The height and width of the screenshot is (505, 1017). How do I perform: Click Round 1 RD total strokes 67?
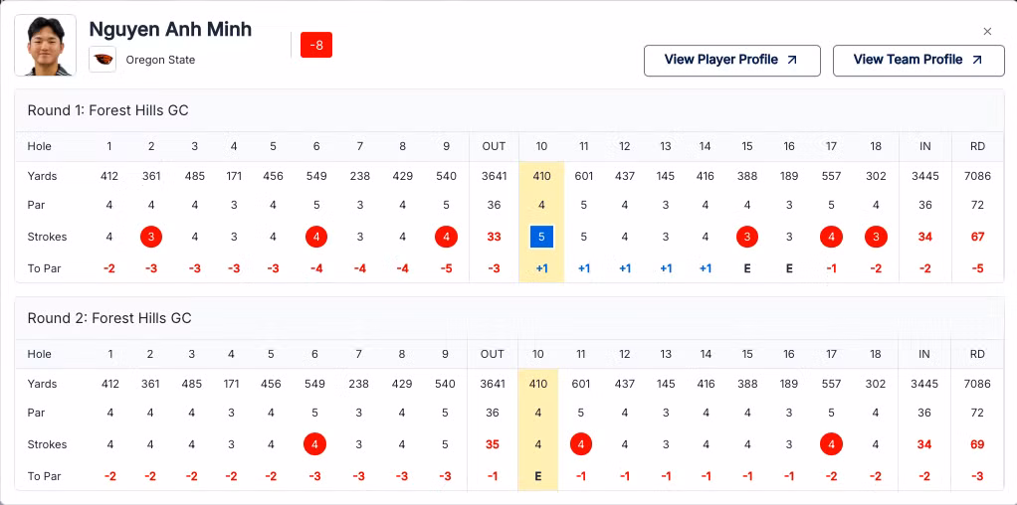pyautogui.click(x=977, y=238)
